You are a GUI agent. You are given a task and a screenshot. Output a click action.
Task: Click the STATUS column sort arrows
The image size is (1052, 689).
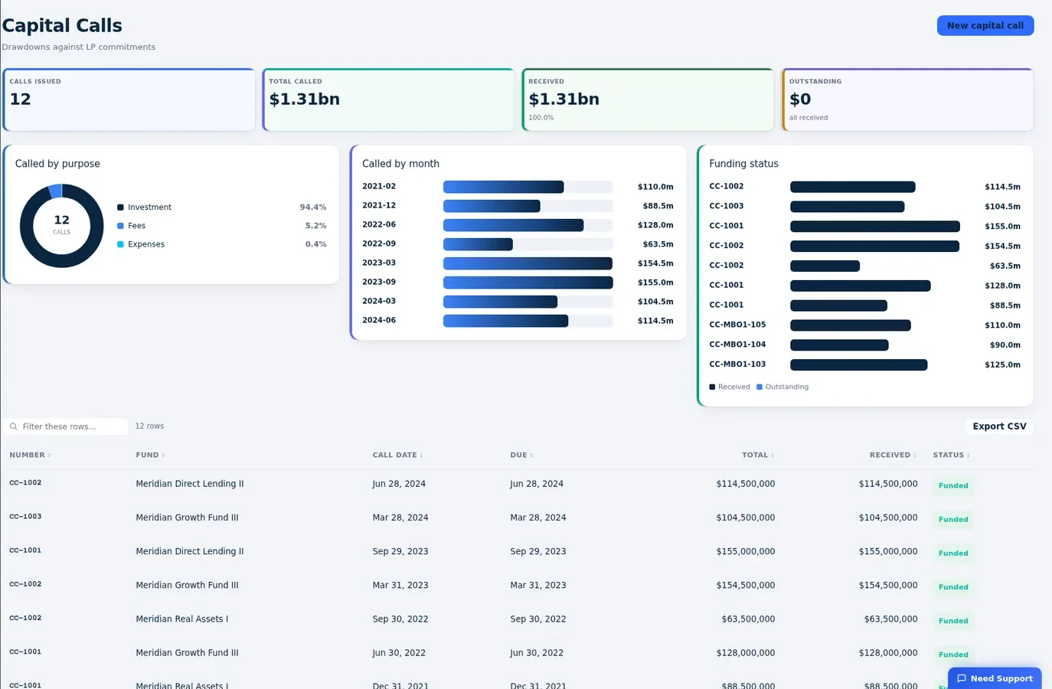(x=968, y=456)
